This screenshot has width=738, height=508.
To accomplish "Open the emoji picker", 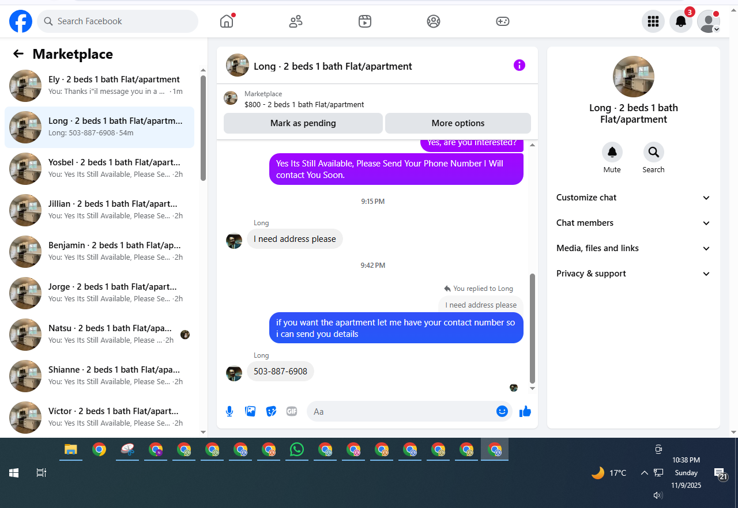I will coord(502,411).
